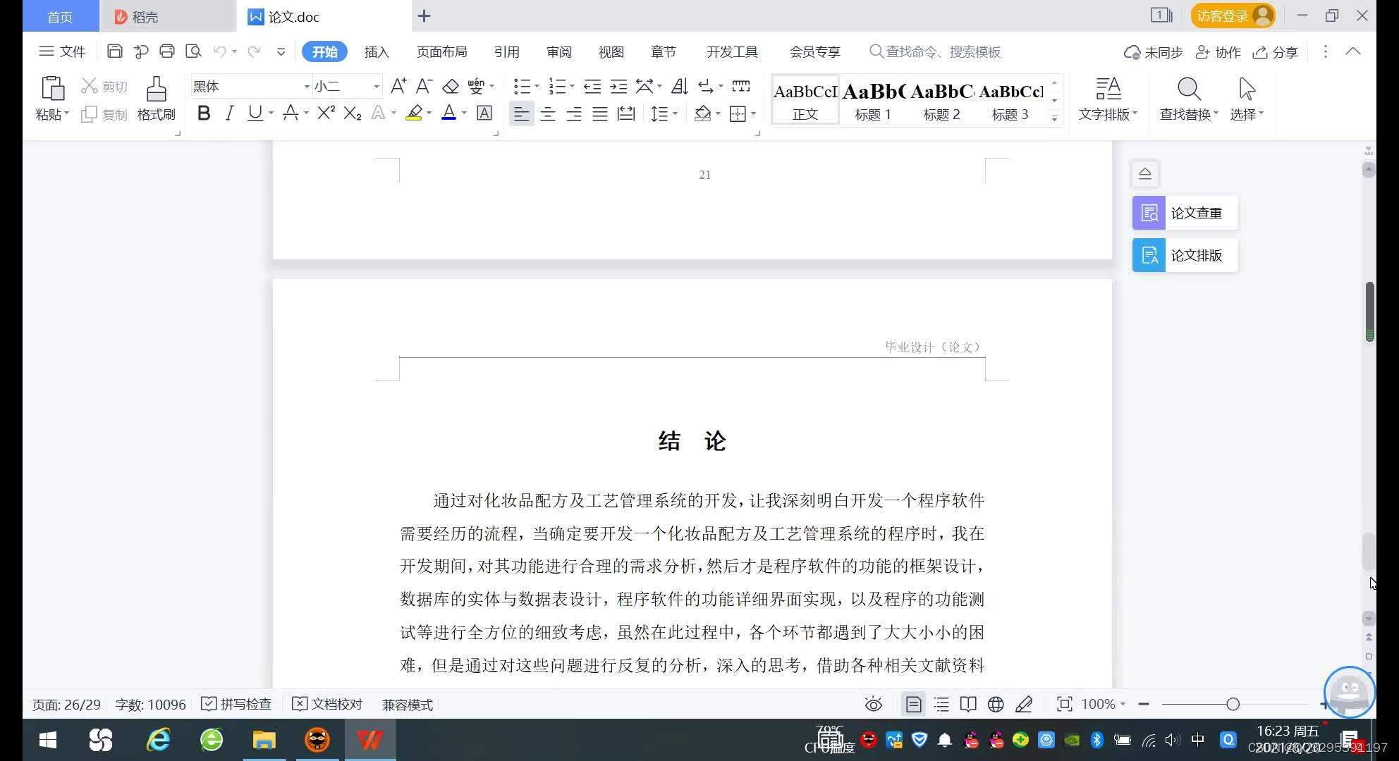Apply superscript formatting
The height and width of the screenshot is (761, 1399).
326,113
